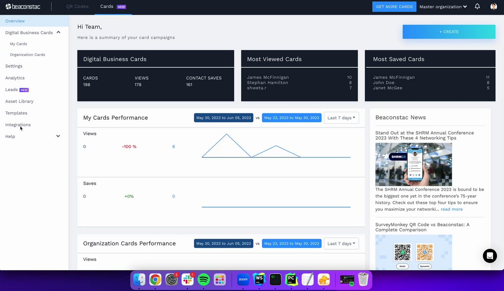Screen dimensions: 504x291
Task: Collapse the Digital Business Cards section
Action: tap(58, 32)
